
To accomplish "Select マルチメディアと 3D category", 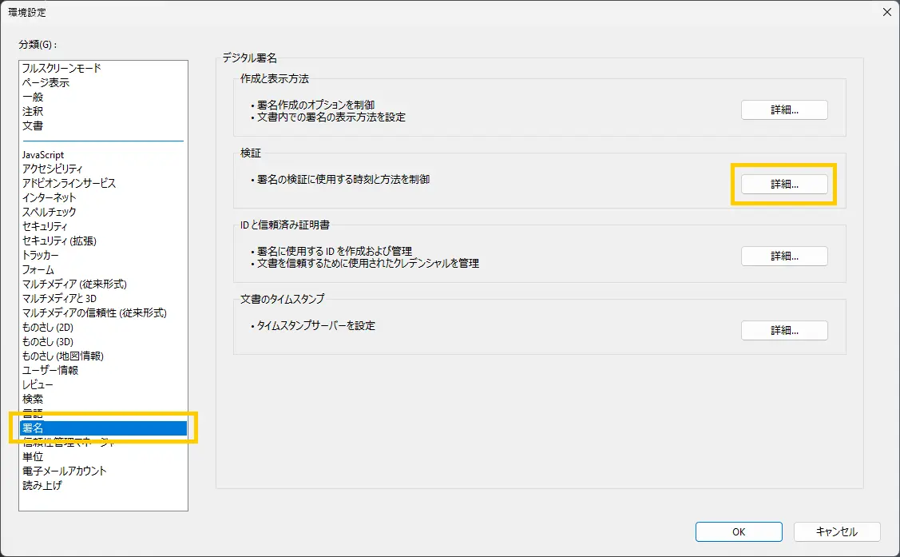I will (x=59, y=299).
